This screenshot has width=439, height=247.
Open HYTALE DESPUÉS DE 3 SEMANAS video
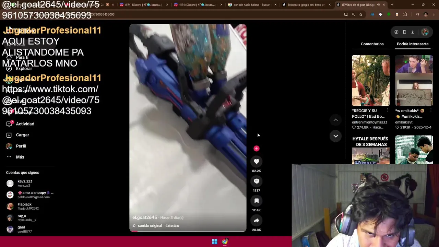pos(371,150)
